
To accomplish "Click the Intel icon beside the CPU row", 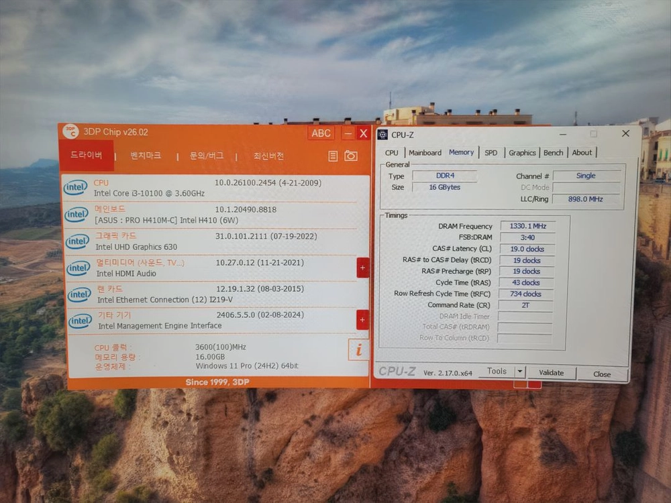I will (75, 187).
